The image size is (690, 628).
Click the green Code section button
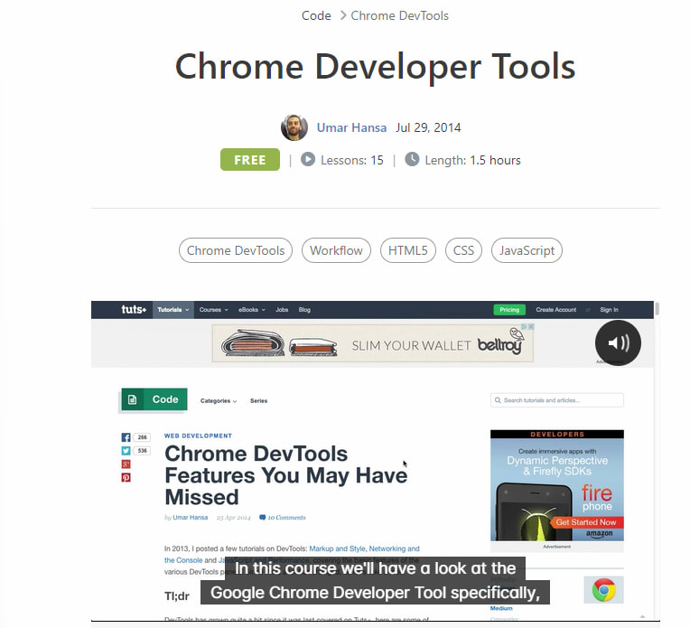tap(154, 399)
